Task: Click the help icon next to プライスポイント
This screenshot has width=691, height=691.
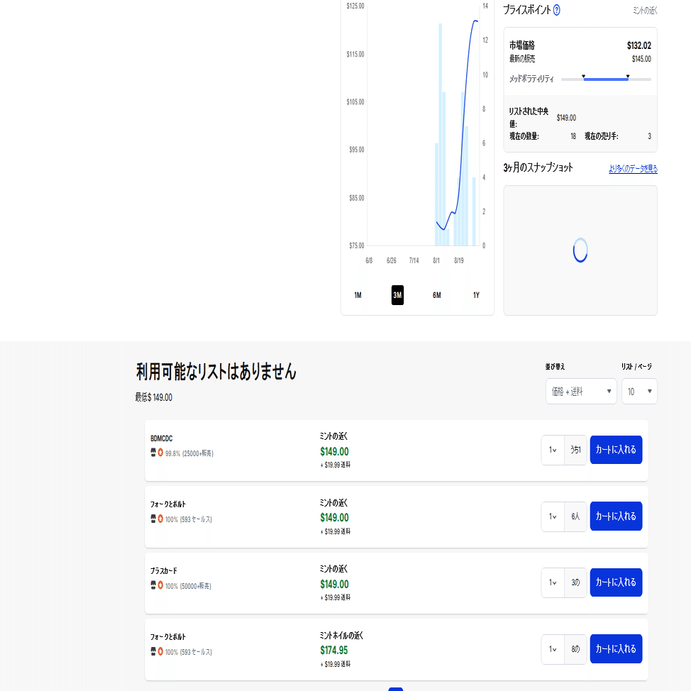Action: (x=555, y=10)
